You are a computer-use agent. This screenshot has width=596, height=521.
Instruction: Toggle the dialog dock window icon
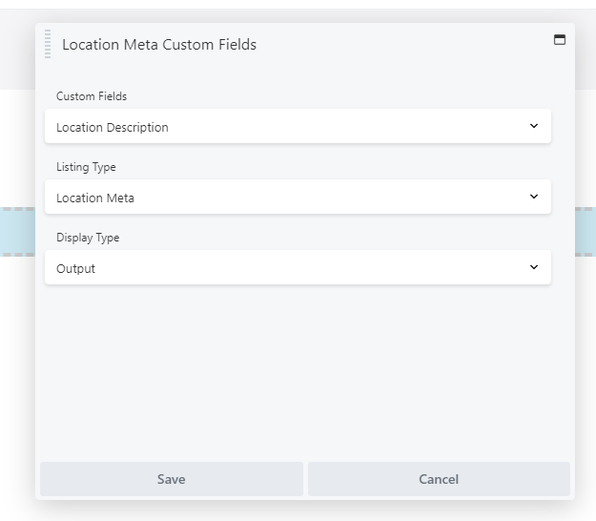coord(560,39)
